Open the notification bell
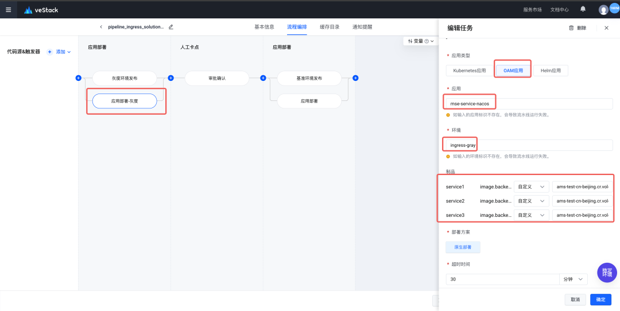This screenshot has height=311, width=620. [x=583, y=9]
